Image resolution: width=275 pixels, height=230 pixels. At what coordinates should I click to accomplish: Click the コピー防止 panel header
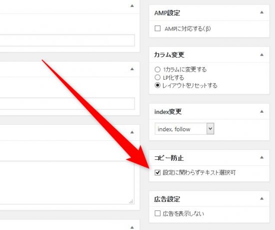pos(209,158)
